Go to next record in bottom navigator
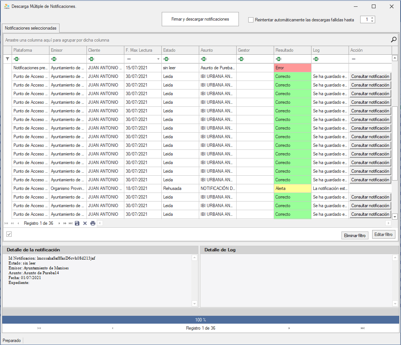Screen dimensions: 401x345 click(289, 328)
